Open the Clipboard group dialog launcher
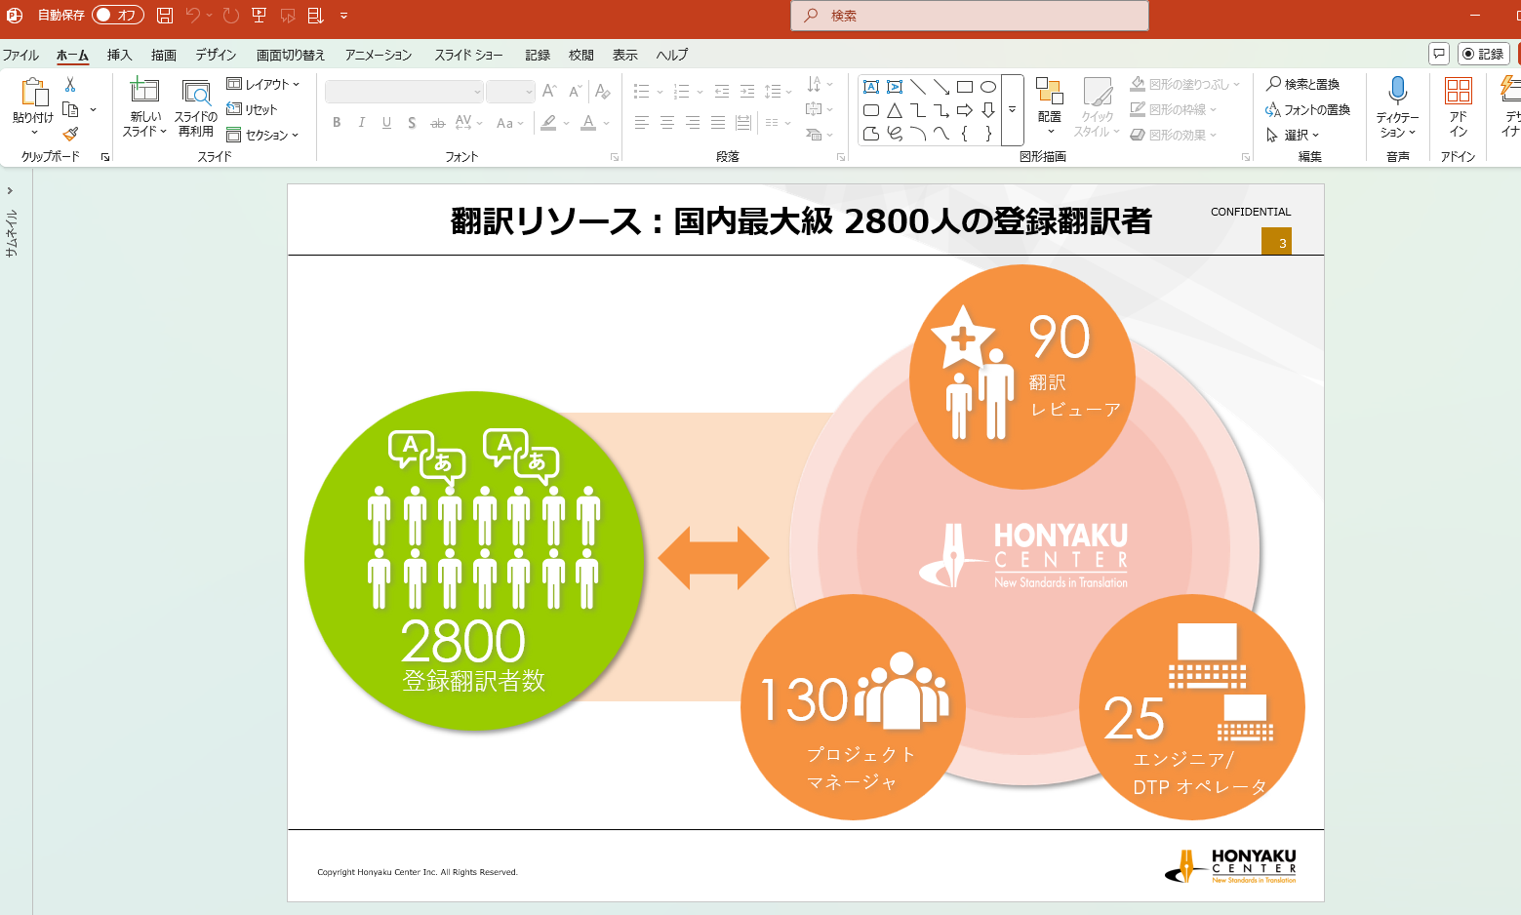The width and height of the screenshot is (1521, 915). (105, 156)
